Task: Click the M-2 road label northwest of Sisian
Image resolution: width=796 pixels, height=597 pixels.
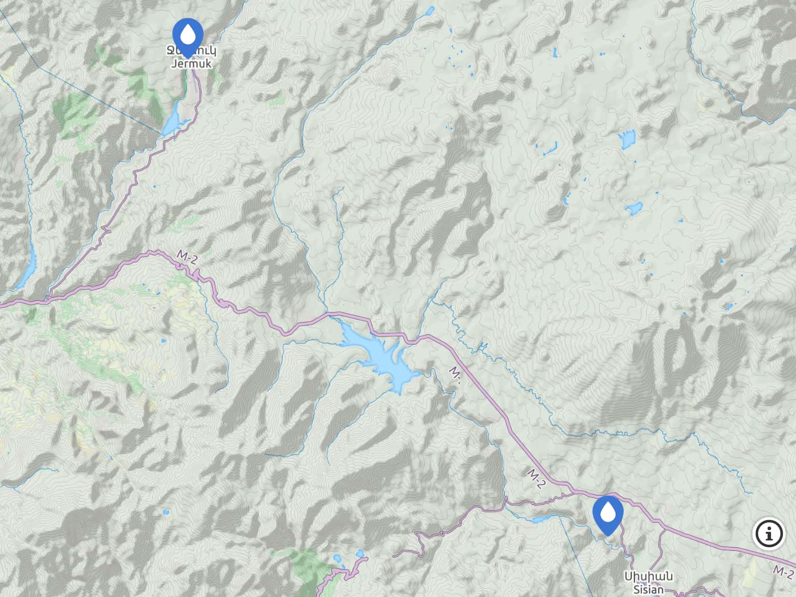Action: 537,479
